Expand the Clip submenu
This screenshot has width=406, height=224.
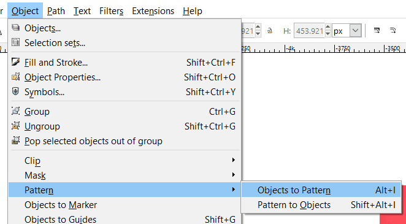point(124,161)
